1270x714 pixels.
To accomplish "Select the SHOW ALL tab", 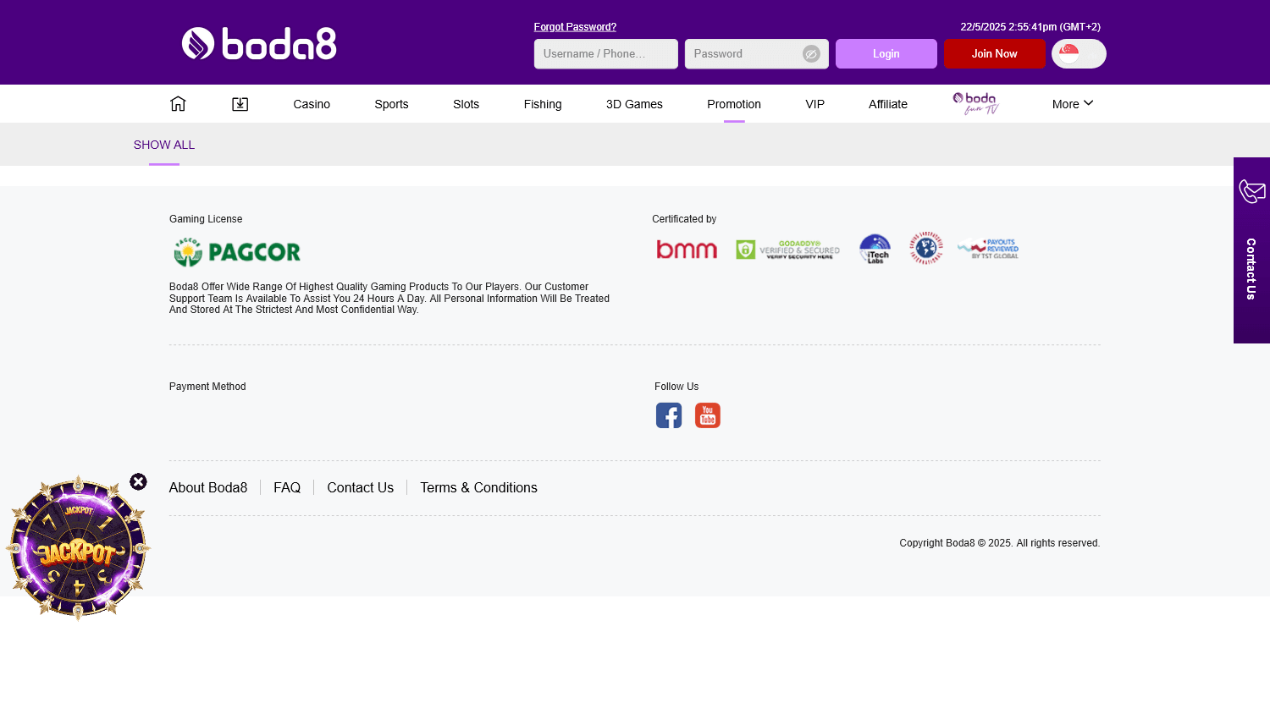I will (x=164, y=145).
